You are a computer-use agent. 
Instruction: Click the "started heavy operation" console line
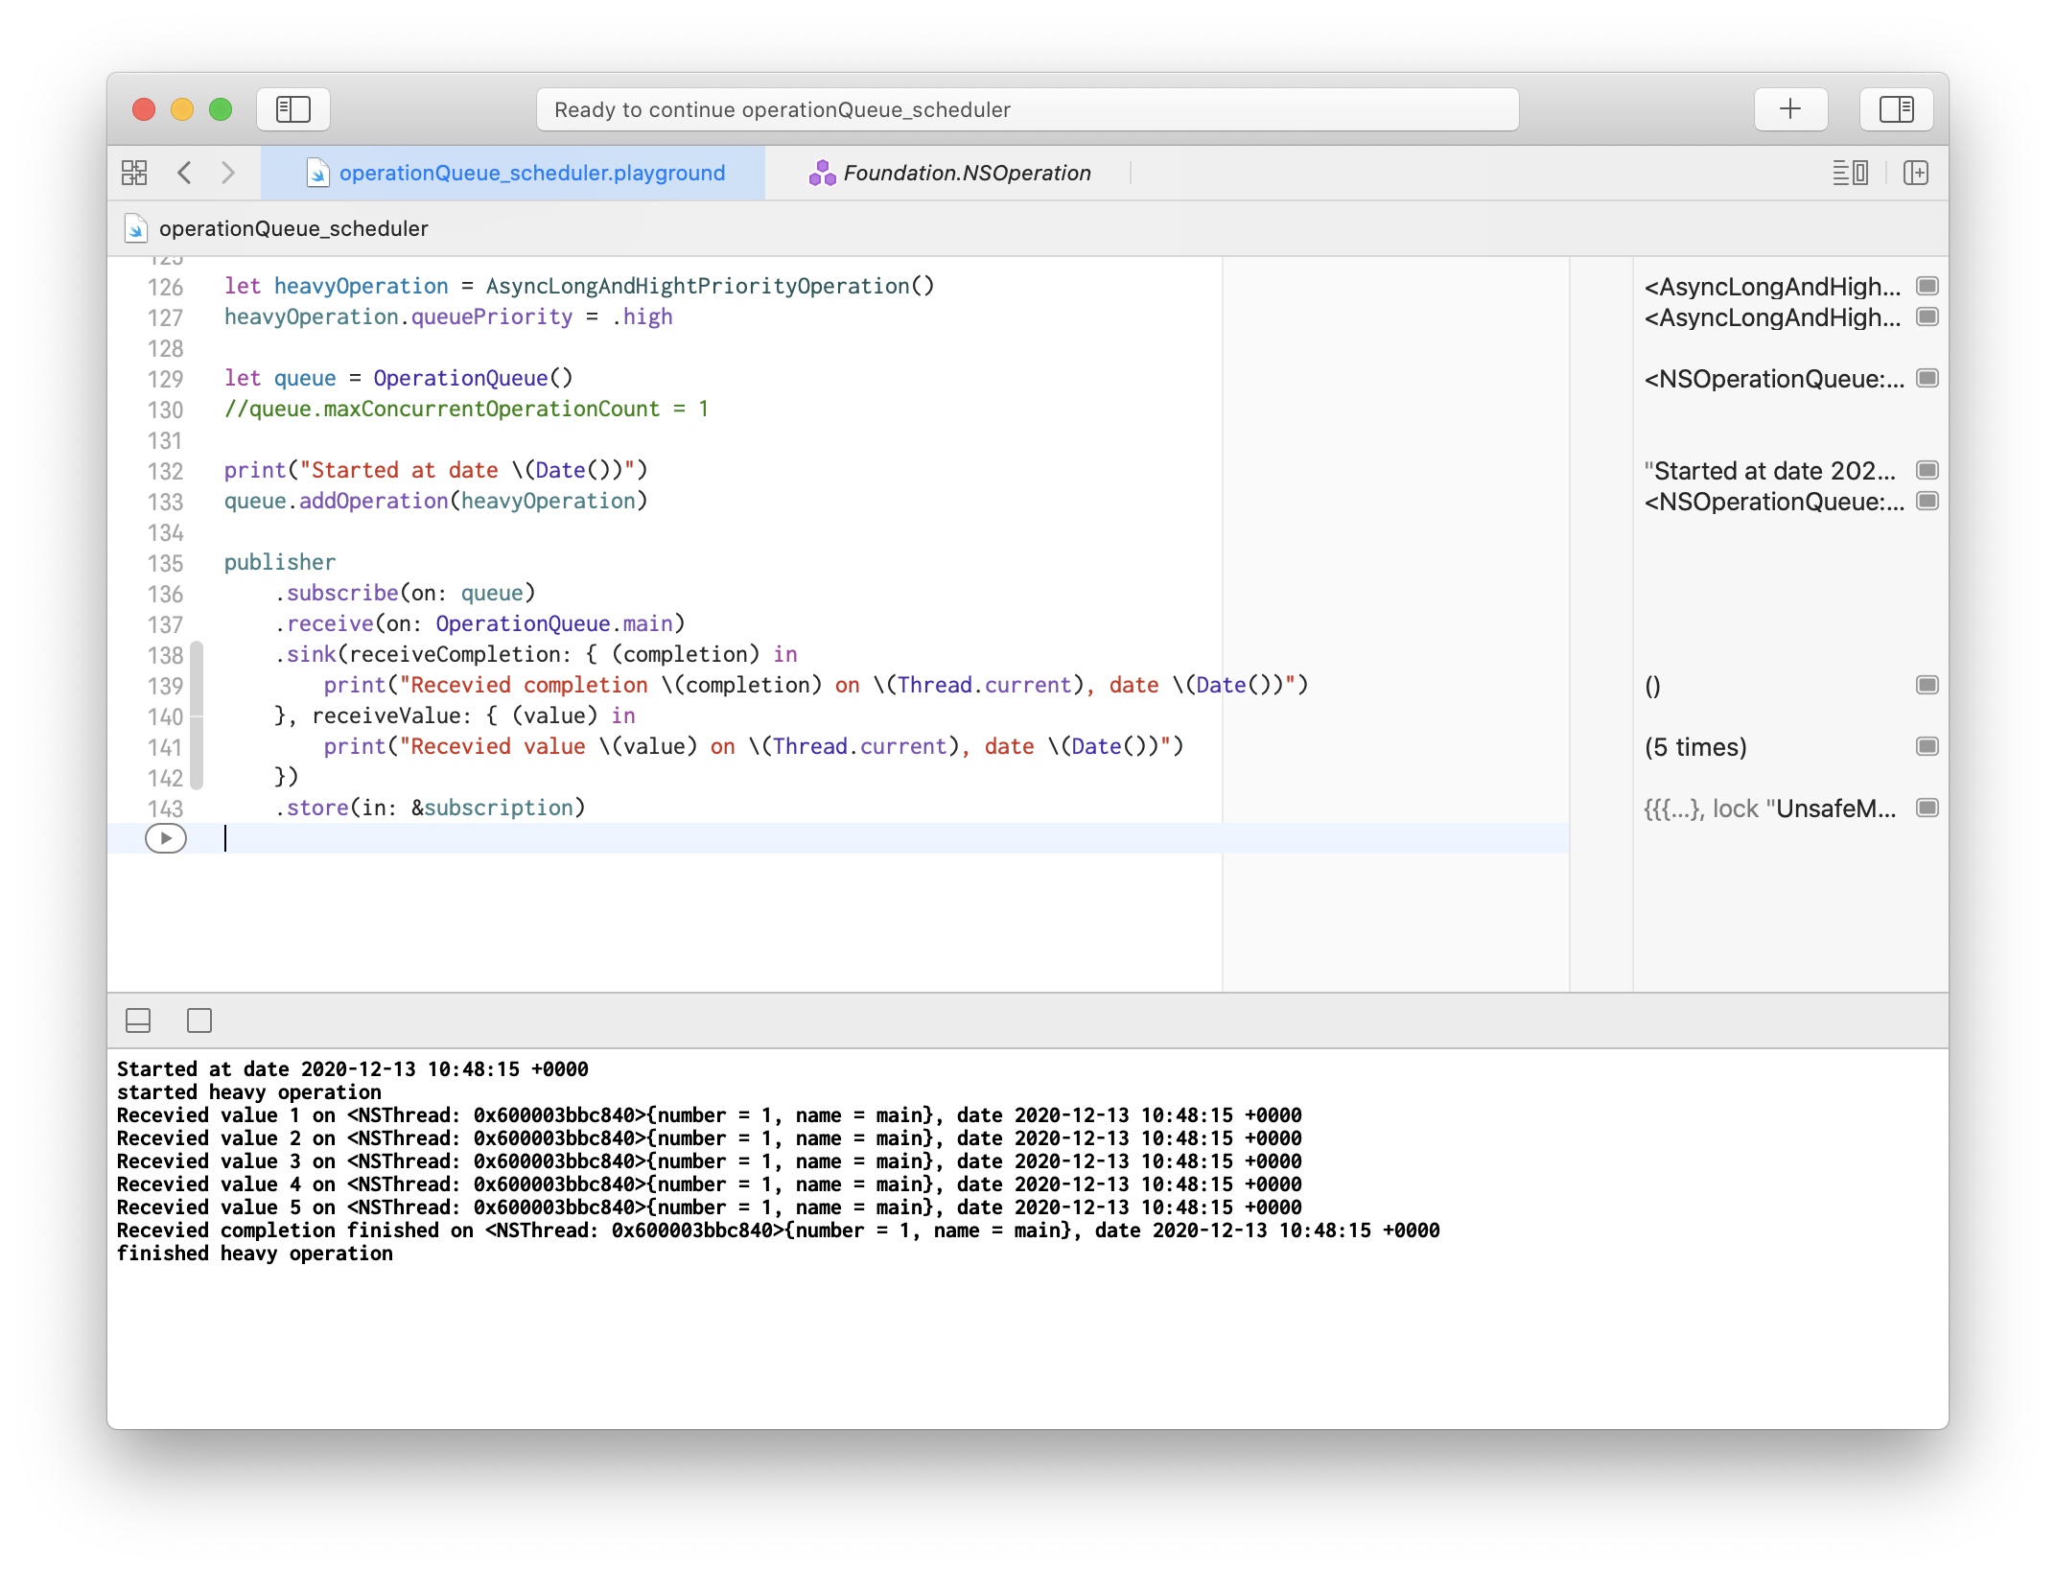click(249, 1092)
